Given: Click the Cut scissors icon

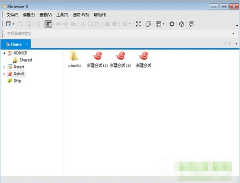Looking at the screenshot, I should pos(83,24).
